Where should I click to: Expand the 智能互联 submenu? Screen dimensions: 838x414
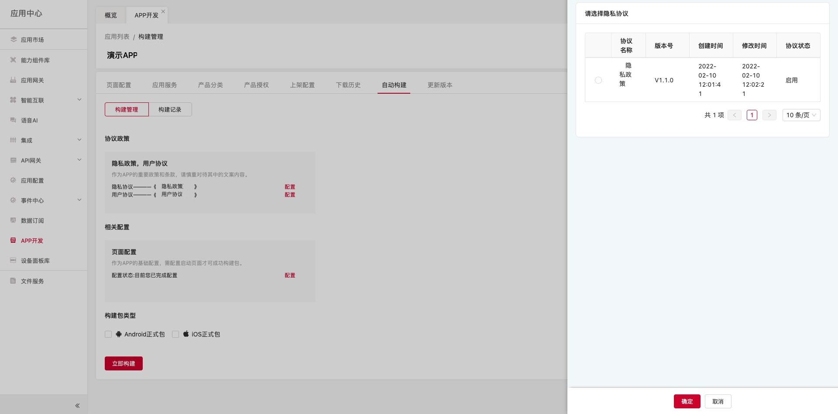(79, 100)
